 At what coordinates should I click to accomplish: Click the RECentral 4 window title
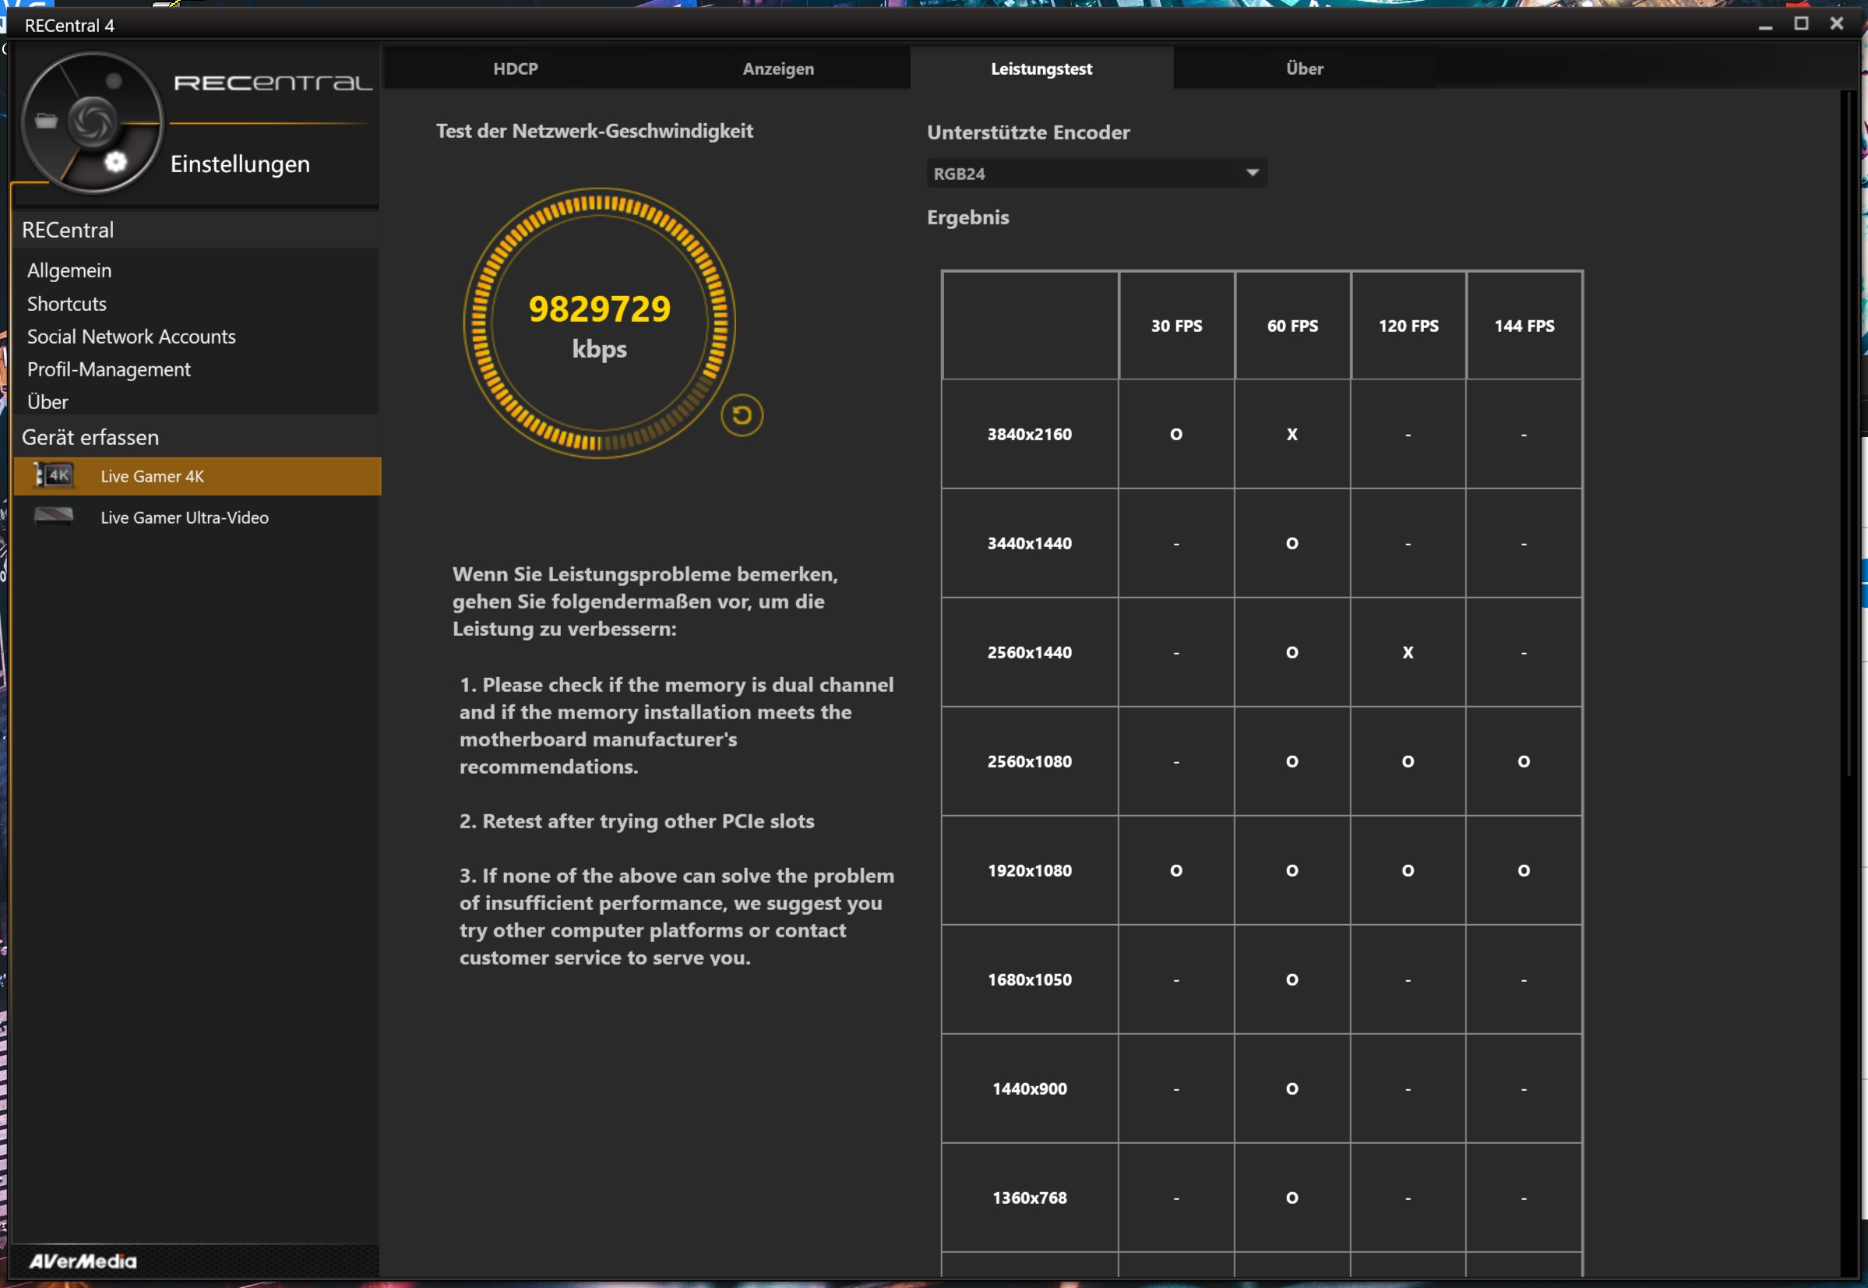click(x=69, y=25)
